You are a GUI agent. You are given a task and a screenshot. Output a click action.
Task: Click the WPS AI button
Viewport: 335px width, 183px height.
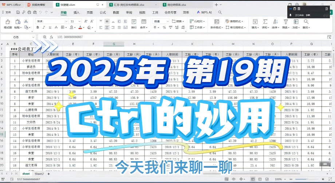point(205,12)
